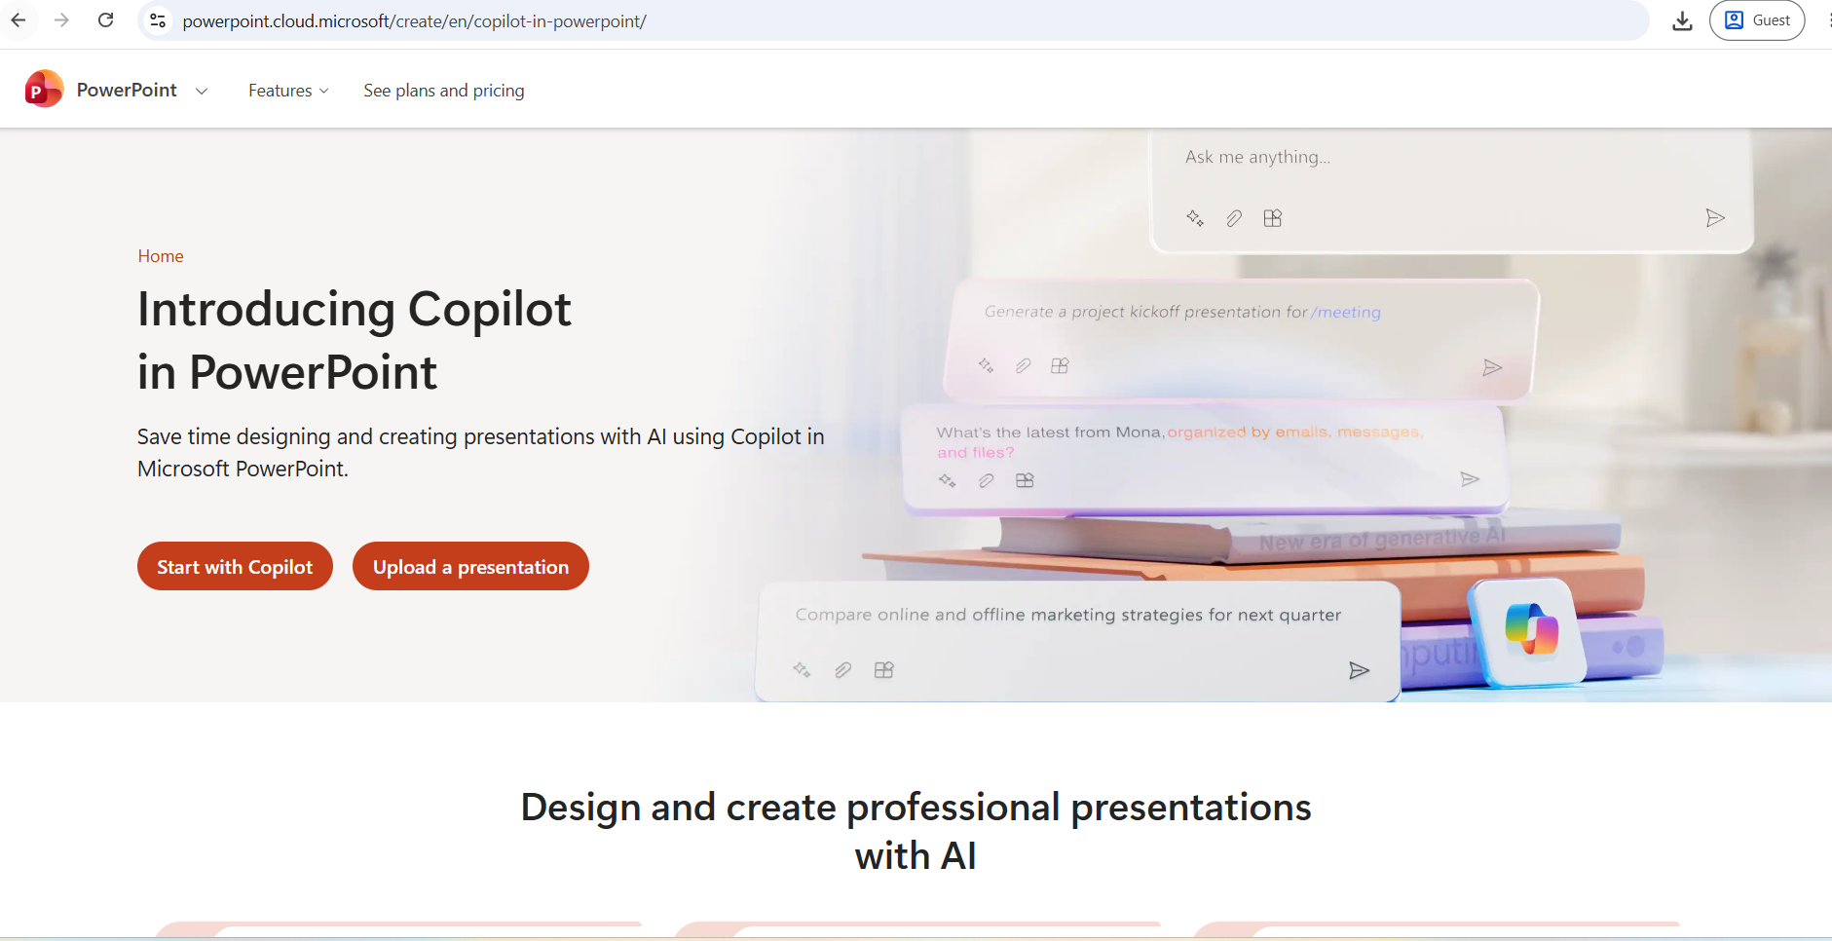This screenshot has height=941, width=1832.
Task: Click 'Compare online and offline marketing strategies' text
Action: coord(1068,615)
